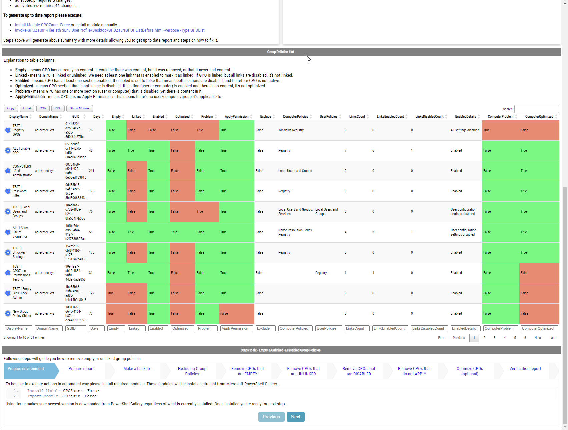Screen dimensions: 568x430
Task: Click the Install-Module GPOZaurr -Force link
Action: coord(42,25)
